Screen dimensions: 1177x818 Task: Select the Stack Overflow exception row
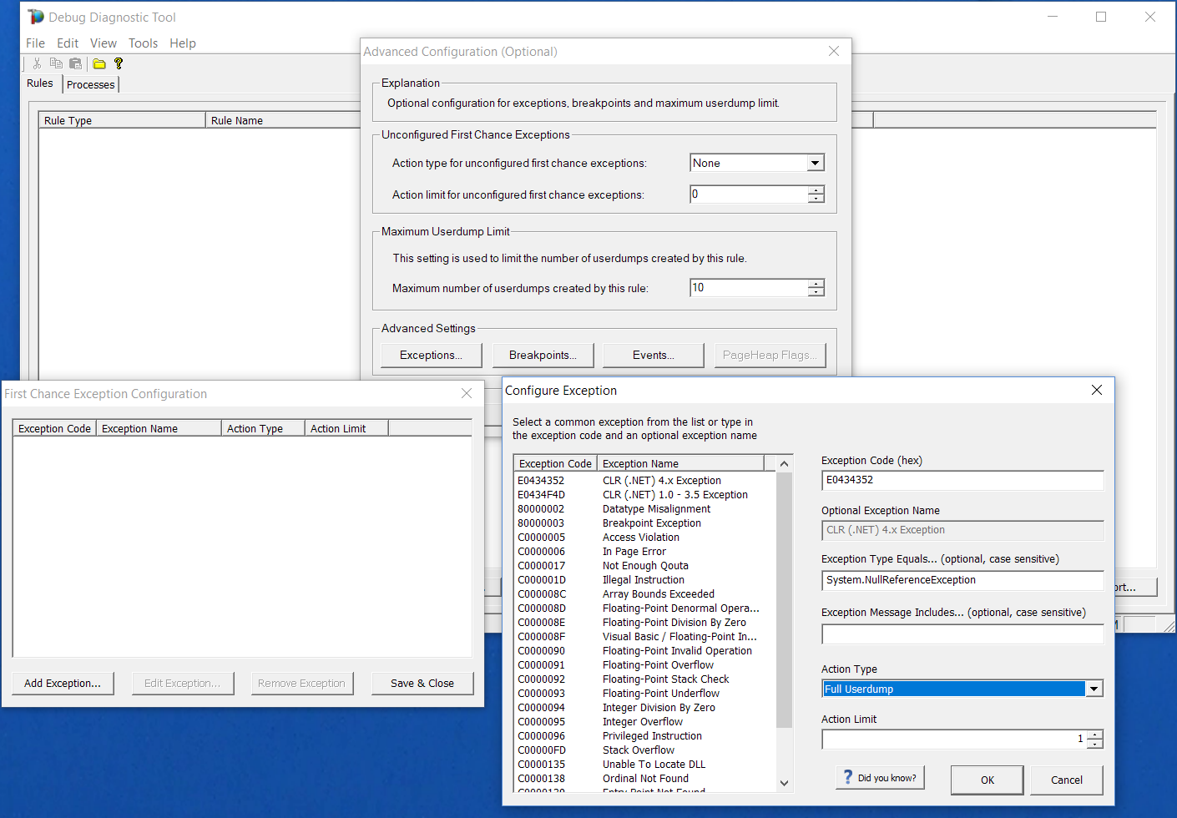pos(644,750)
